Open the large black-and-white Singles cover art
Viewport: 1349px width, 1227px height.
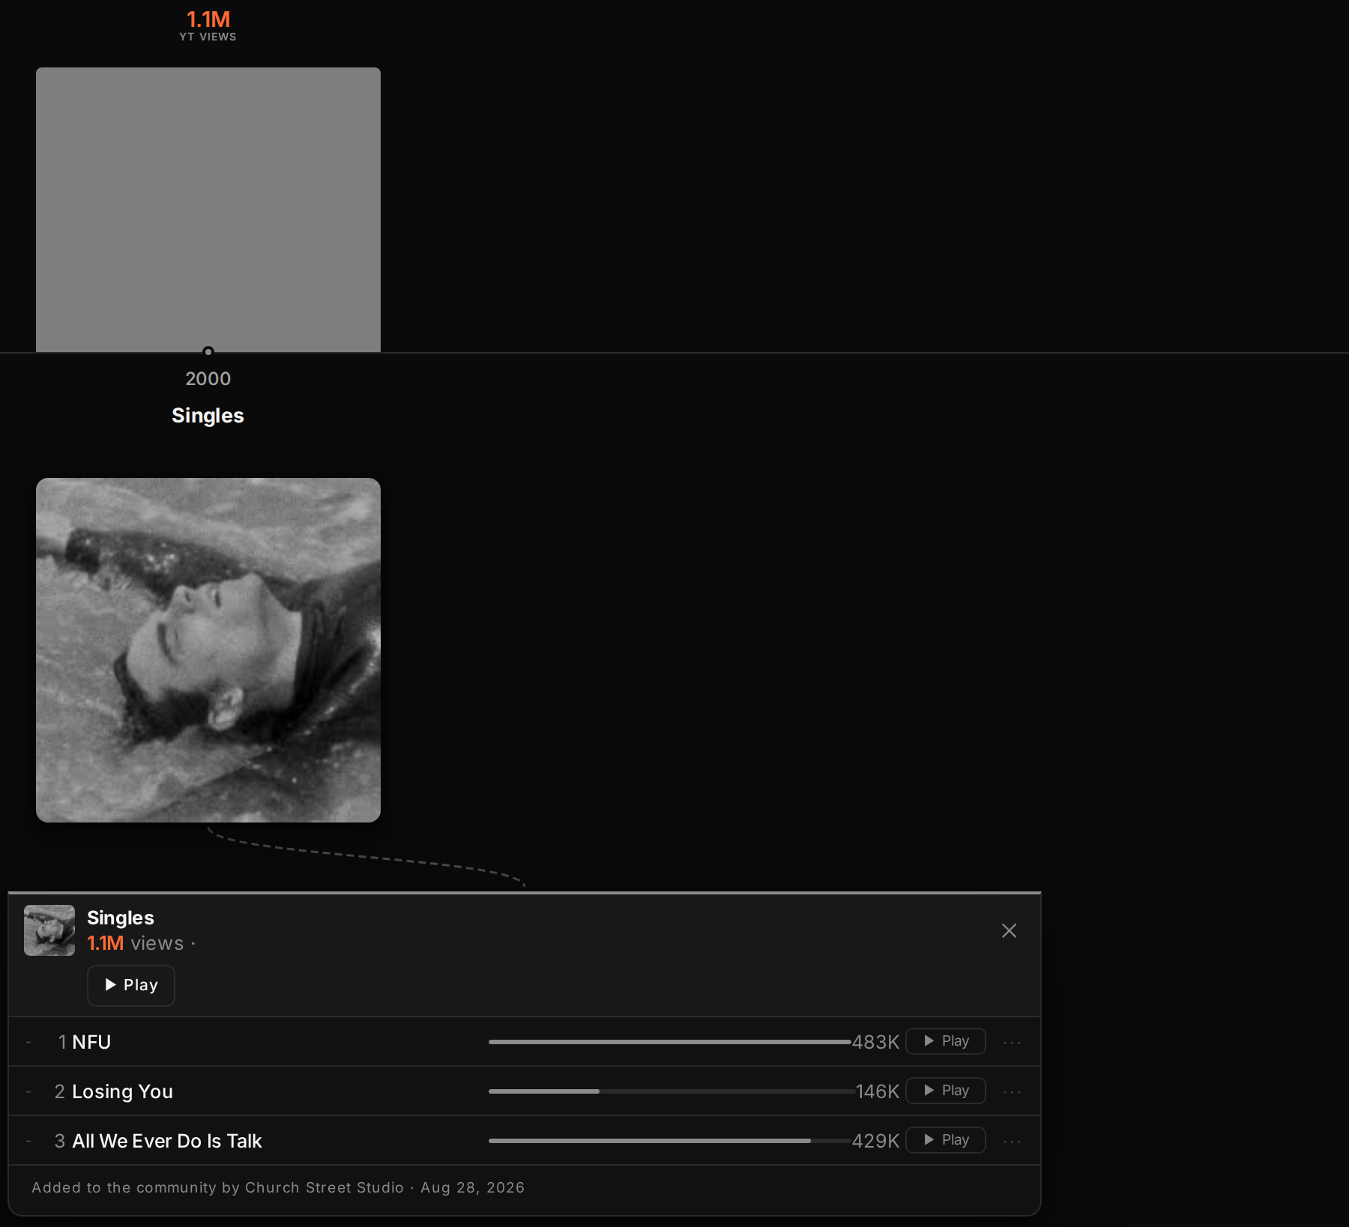tap(208, 650)
